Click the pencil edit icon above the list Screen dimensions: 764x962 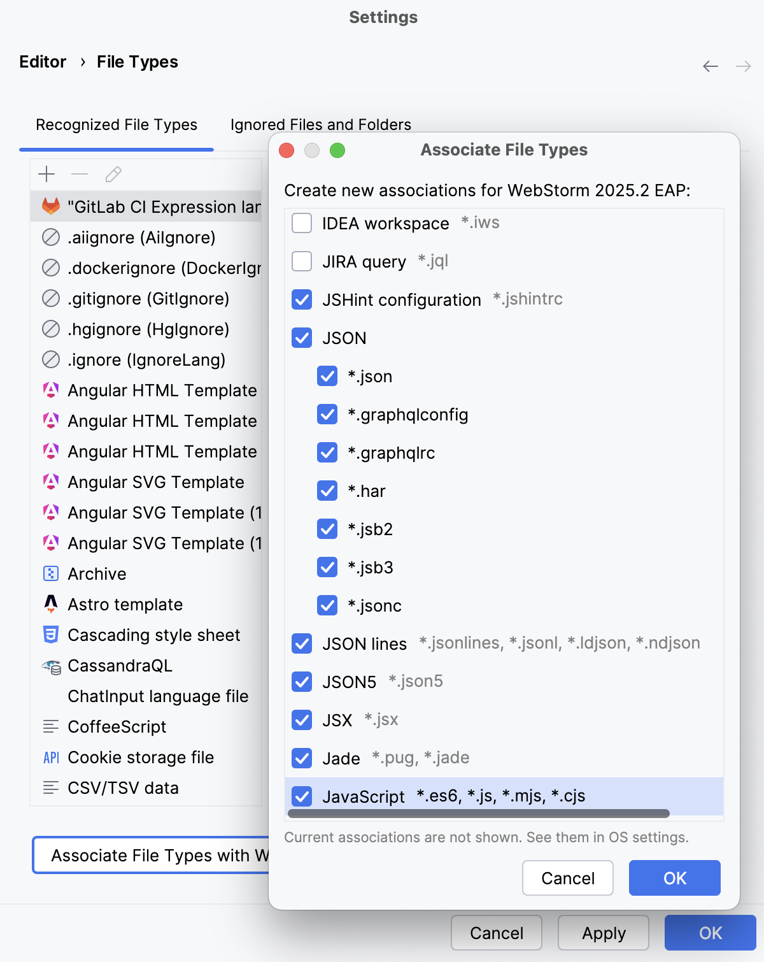[114, 174]
